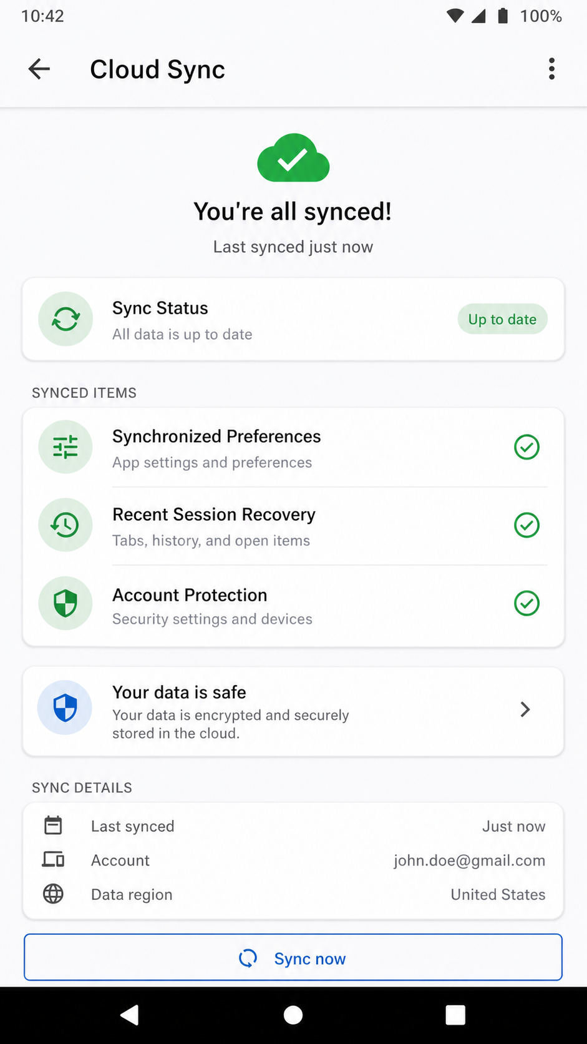Tap the Account Protection green shield icon
Screen dimensions: 587x1044
[65, 603]
